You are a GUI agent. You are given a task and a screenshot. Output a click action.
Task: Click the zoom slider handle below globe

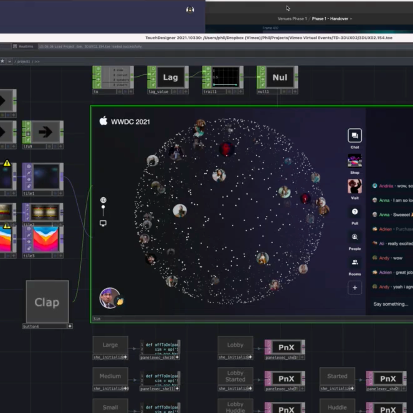coord(103,207)
